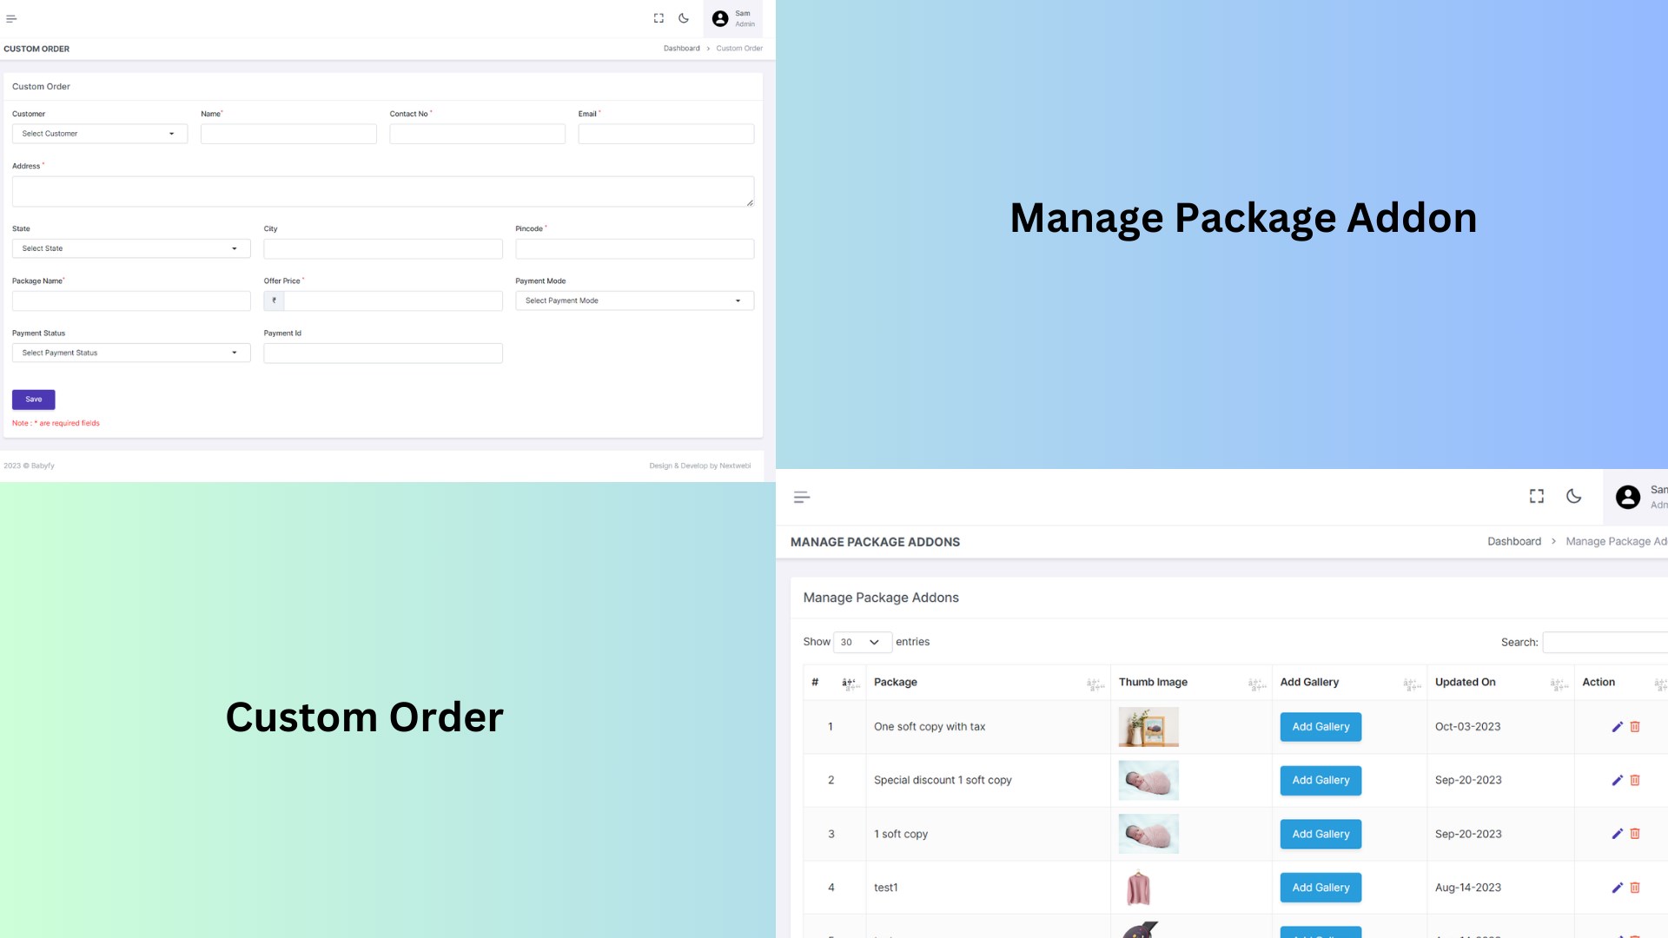Toggle dark mode using moon icon
Image resolution: width=1668 pixels, height=938 pixels.
(685, 18)
